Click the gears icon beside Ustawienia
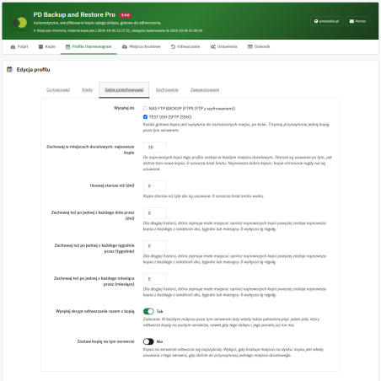The height and width of the screenshot is (381, 381). (x=213, y=47)
